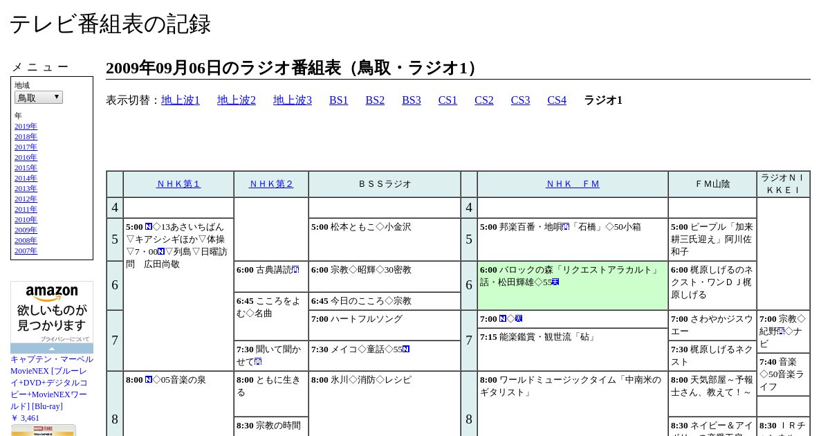Switch display to BS1
Viewport: 830px width, 436px height.
(x=339, y=100)
